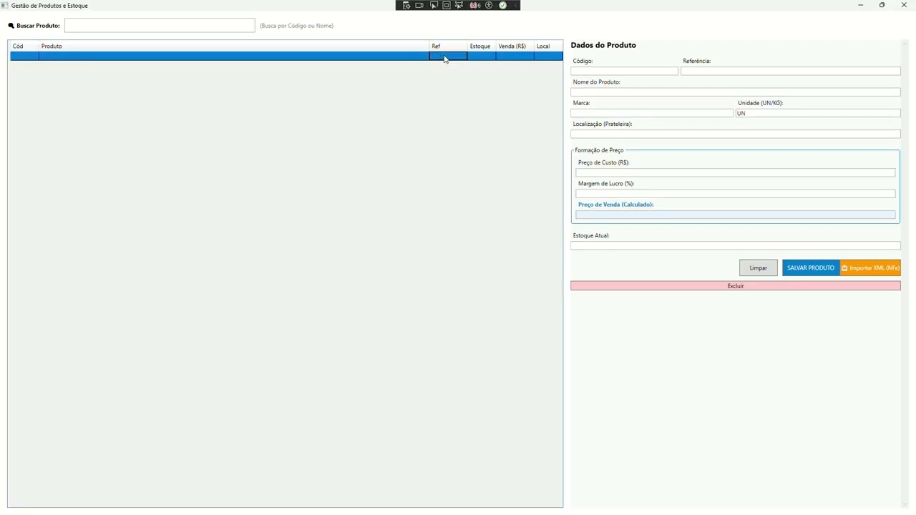This screenshot has width=916, height=515.
Task: Click the focused Ref cell in selected row
Action: pos(448,56)
